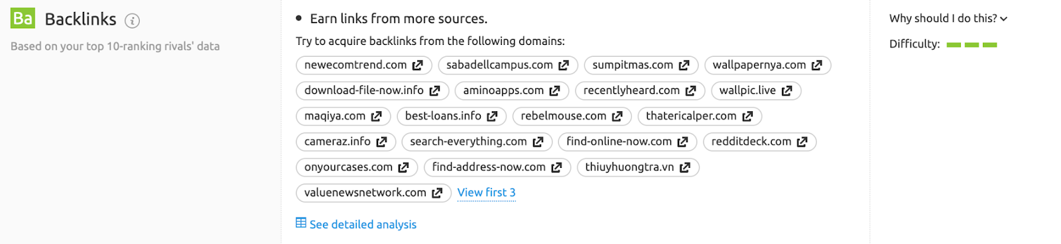Click external link icon beside valuenewsnetwork.com

coord(437,193)
